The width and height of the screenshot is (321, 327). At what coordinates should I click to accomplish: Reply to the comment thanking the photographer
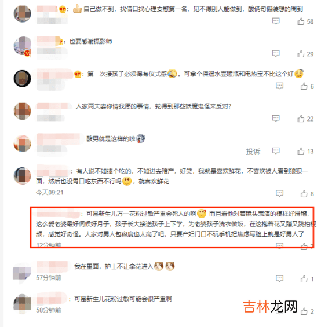click(x=276, y=53)
